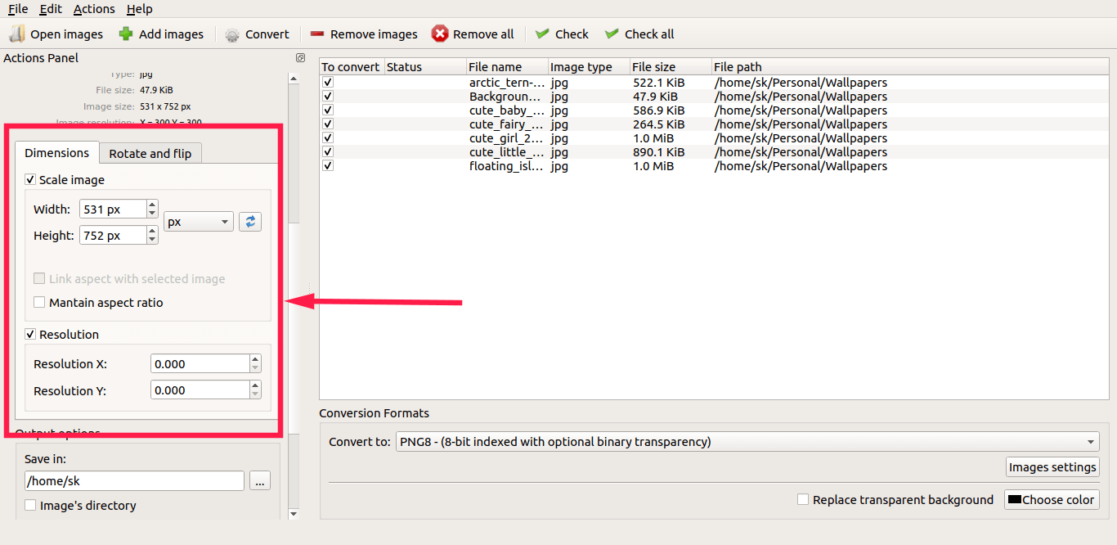Uncheck the cute_baby row convert checkbox
Viewport: 1117px width, 545px height.
(x=328, y=110)
